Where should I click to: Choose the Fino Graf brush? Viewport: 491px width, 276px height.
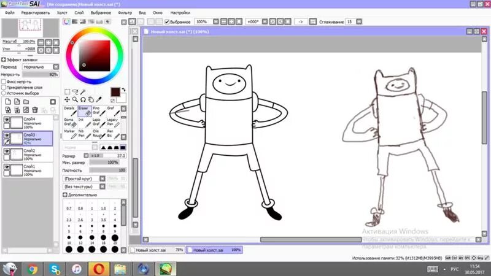pyautogui.click(x=99, y=111)
